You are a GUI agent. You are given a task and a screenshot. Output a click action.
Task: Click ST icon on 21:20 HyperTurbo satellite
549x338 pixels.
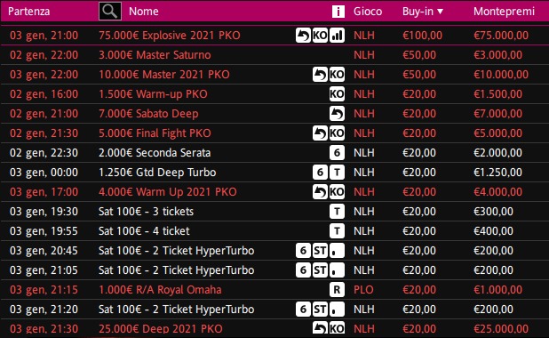pos(320,310)
